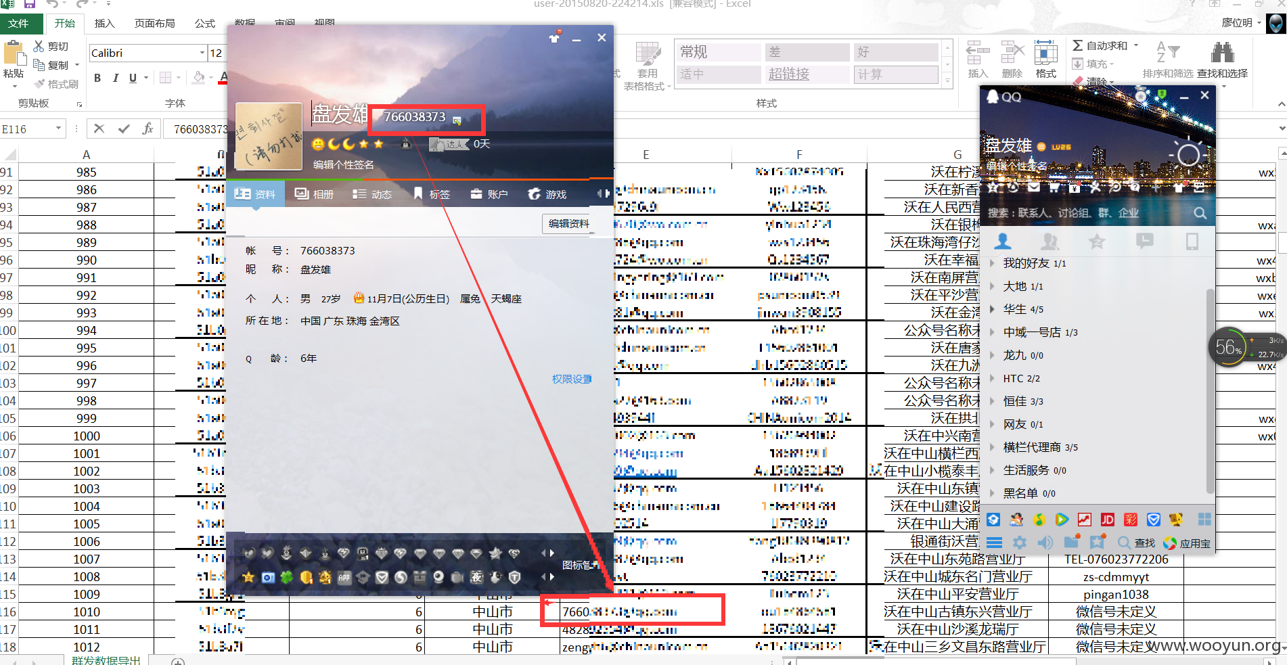Open QQ system settings gear icon
This screenshot has width=1287, height=665.
1020,543
